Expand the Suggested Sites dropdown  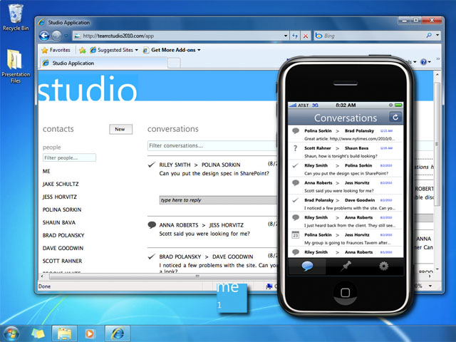click(136, 50)
